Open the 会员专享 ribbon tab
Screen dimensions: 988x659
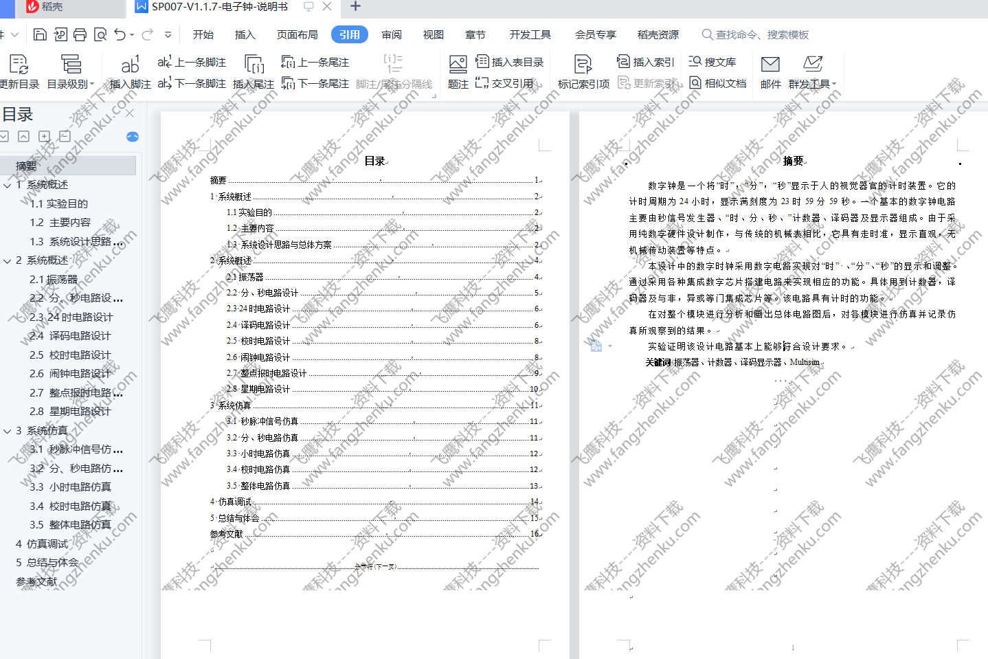[x=595, y=34]
